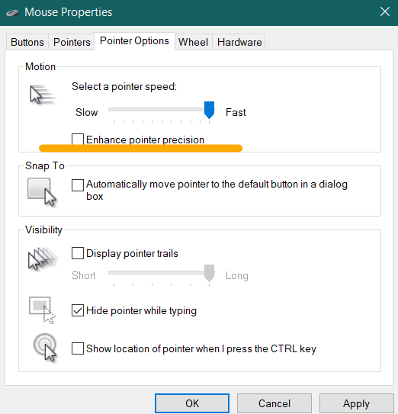Screen dimensions: 398x414
Task: Click the OK button
Action: click(192, 403)
